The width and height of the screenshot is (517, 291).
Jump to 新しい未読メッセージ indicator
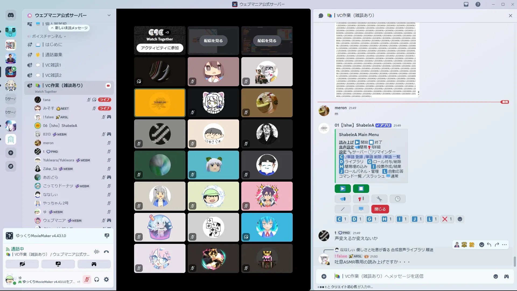coord(69,28)
